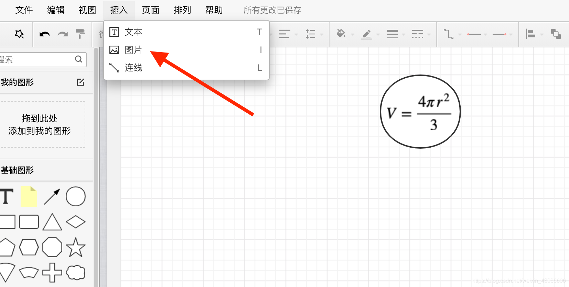
Task: Choose 文本 from the insert menu
Action: (x=186, y=32)
